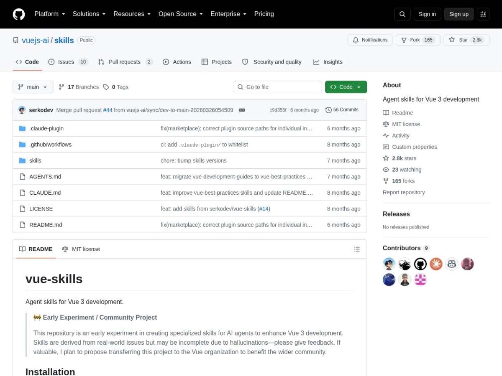502x376 pixels.
Task: Open the Pricing page link
Action: pyautogui.click(x=264, y=14)
